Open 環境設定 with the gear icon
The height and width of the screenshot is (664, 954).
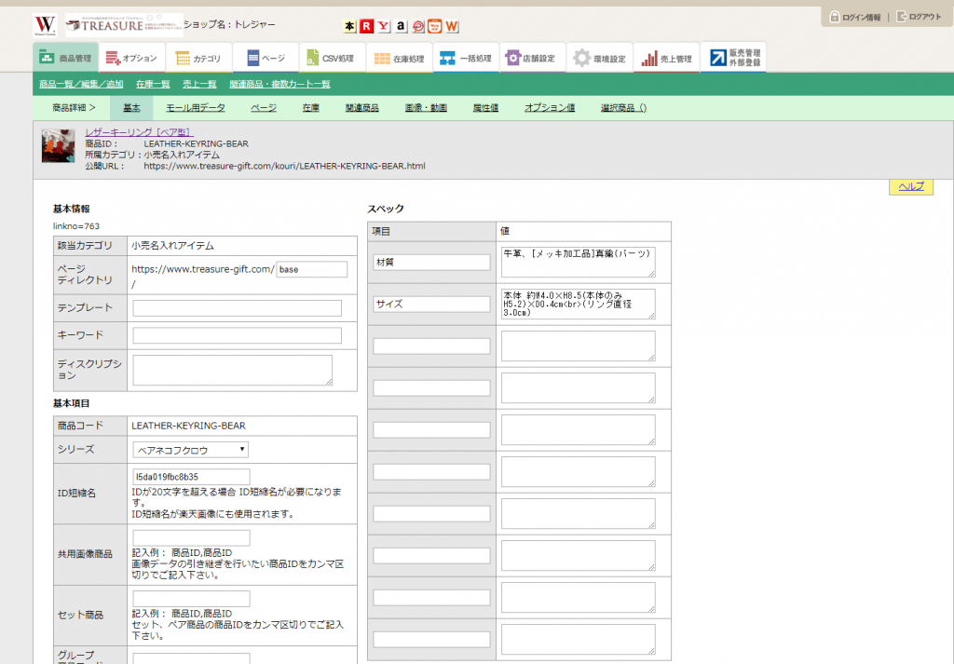(x=600, y=58)
